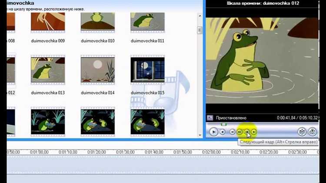The width and height of the screenshot is (326, 183).
Task: Select the duimovochka 015 window clip thumbnail
Action: coord(148,70)
